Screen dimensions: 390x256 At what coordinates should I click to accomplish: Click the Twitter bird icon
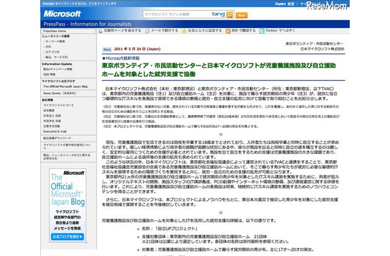pos(261,31)
